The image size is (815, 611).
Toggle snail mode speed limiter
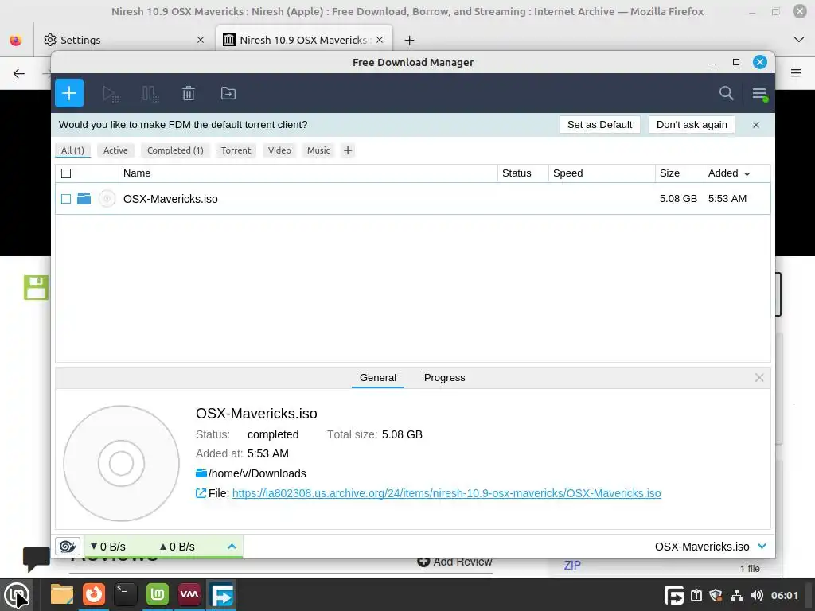coord(68,547)
